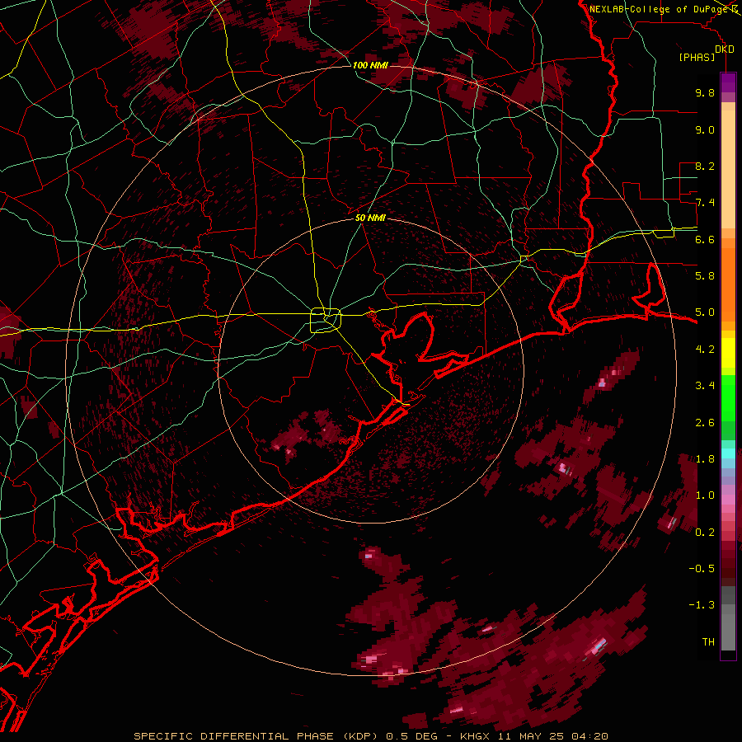Click the bright green color bar segment
742x742 pixels.
click(728, 397)
